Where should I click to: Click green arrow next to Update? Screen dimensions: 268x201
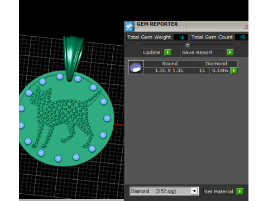click(x=167, y=52)
